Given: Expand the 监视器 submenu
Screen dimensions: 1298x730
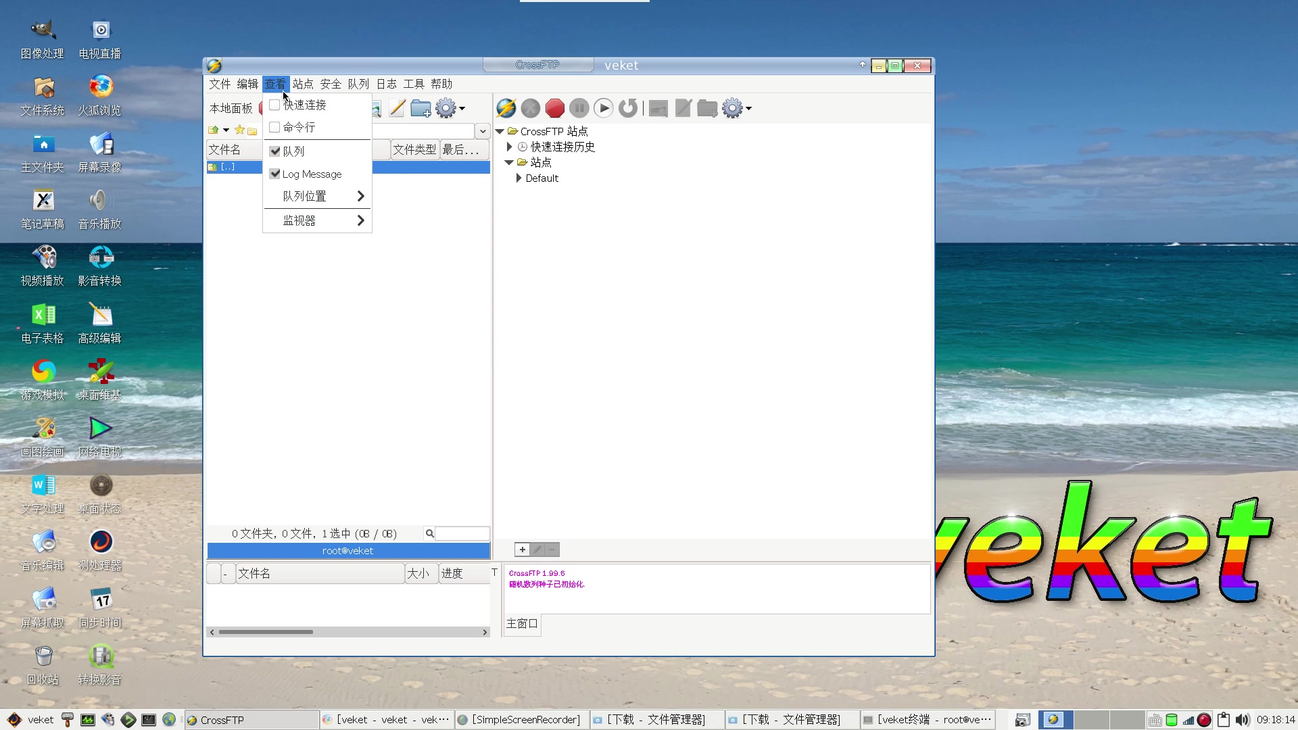Looking at the screenshot, I should 317,220.
